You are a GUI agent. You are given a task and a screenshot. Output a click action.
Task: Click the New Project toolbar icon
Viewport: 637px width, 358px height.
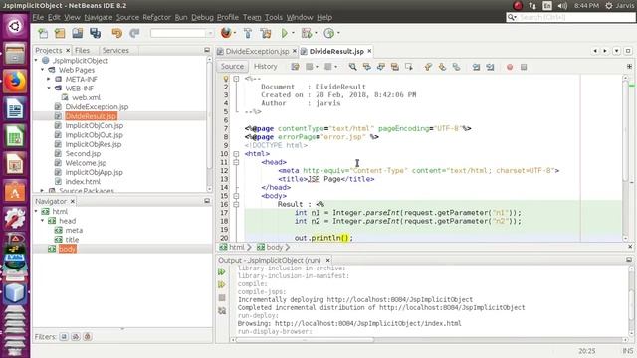(60, 33)
